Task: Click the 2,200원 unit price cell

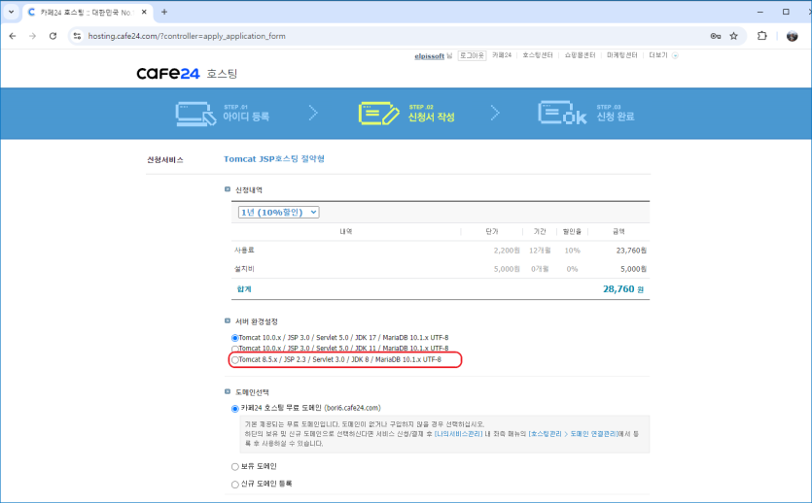Action: [507, 251]
